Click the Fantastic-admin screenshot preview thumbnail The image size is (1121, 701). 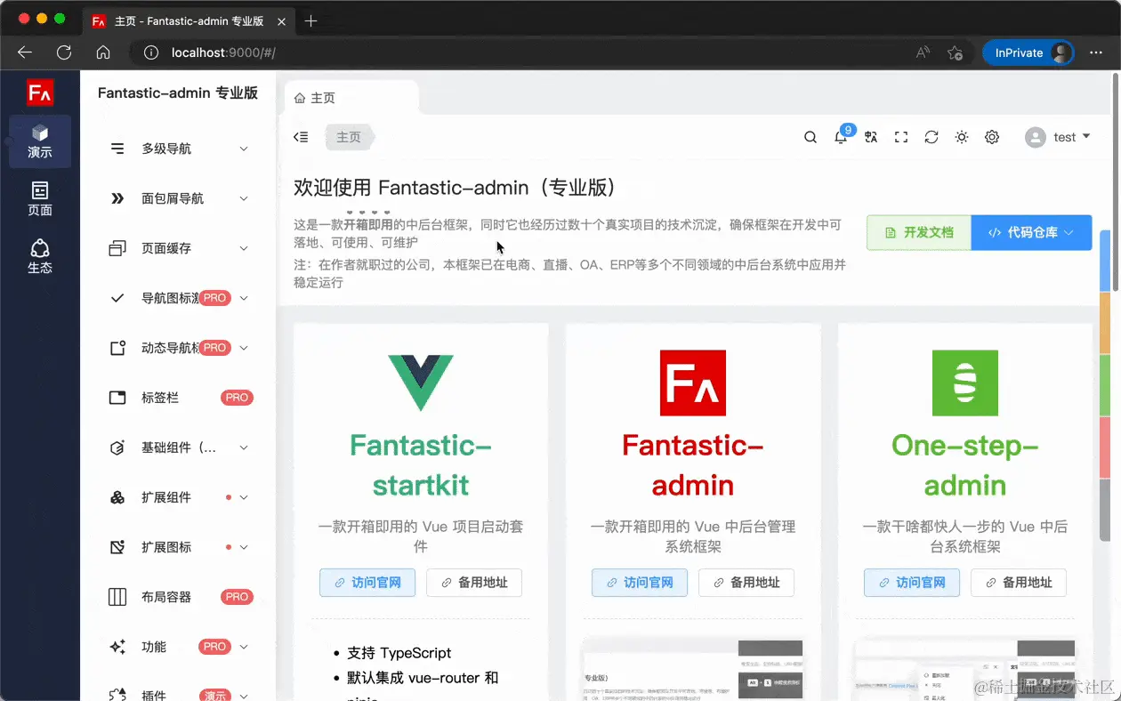click(x=693, y=670)
